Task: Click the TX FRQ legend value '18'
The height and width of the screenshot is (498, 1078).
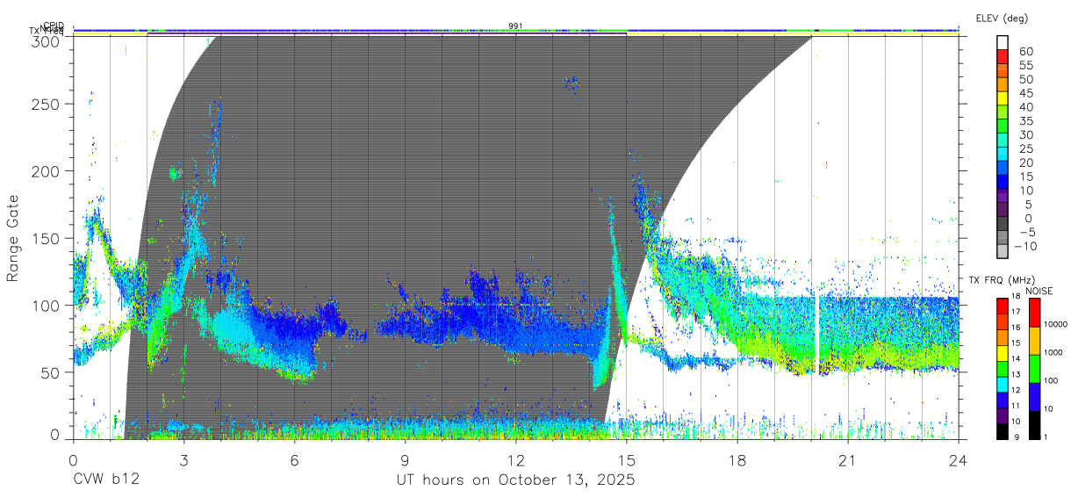Action: pos(1015,297)
